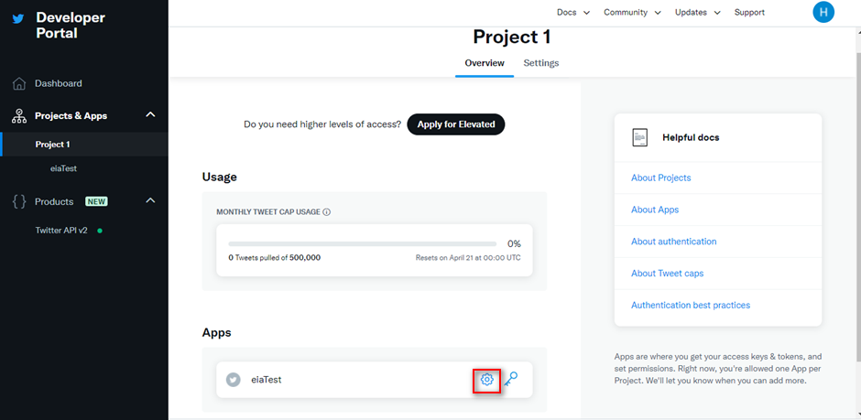Viewport: 861px width, 420px height.
Task: Expand the Docs dropdown menu
Action: [x=573, y=12]
